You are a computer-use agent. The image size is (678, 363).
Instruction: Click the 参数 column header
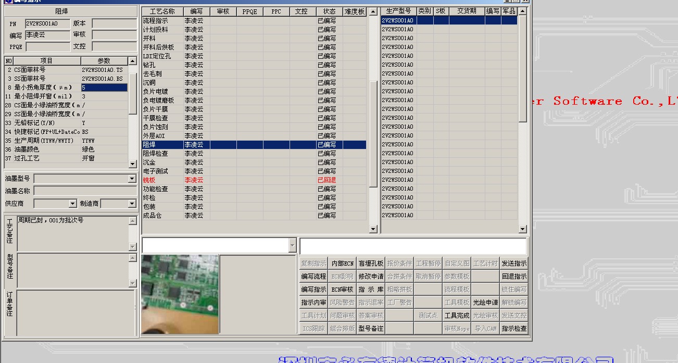tap(104, 61)
